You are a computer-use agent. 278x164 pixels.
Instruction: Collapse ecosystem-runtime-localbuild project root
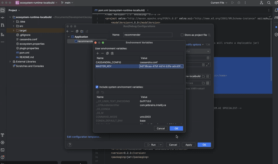point(10,17)
